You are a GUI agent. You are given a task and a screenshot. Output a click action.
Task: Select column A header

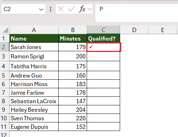coord(34,30)
